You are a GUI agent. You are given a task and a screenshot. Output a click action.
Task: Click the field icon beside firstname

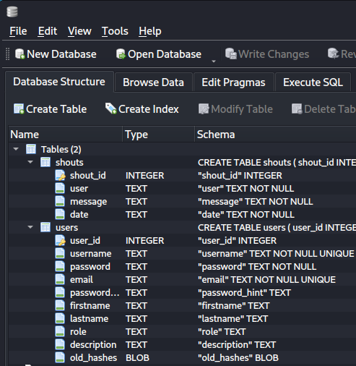60,305
